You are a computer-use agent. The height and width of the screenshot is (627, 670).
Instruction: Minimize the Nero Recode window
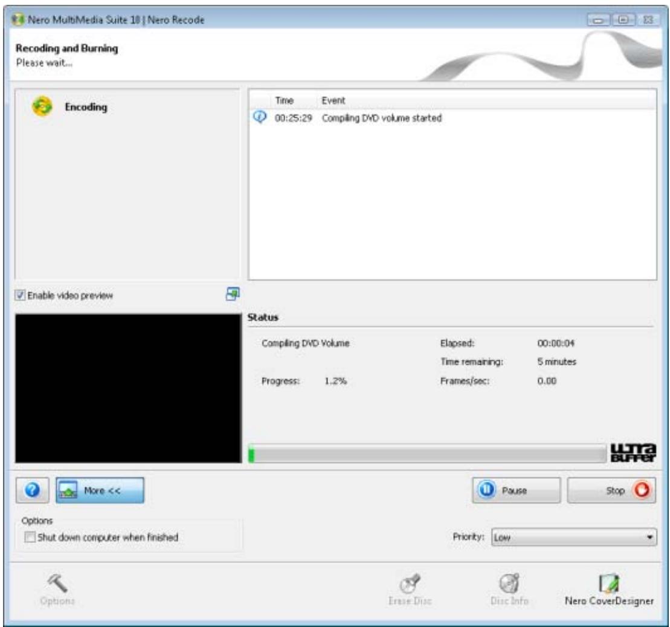tap(598, 20)
